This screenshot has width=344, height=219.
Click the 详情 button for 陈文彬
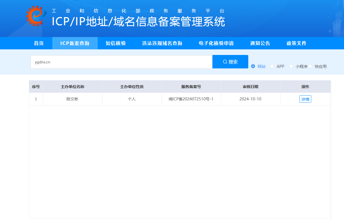coord(305,99)
